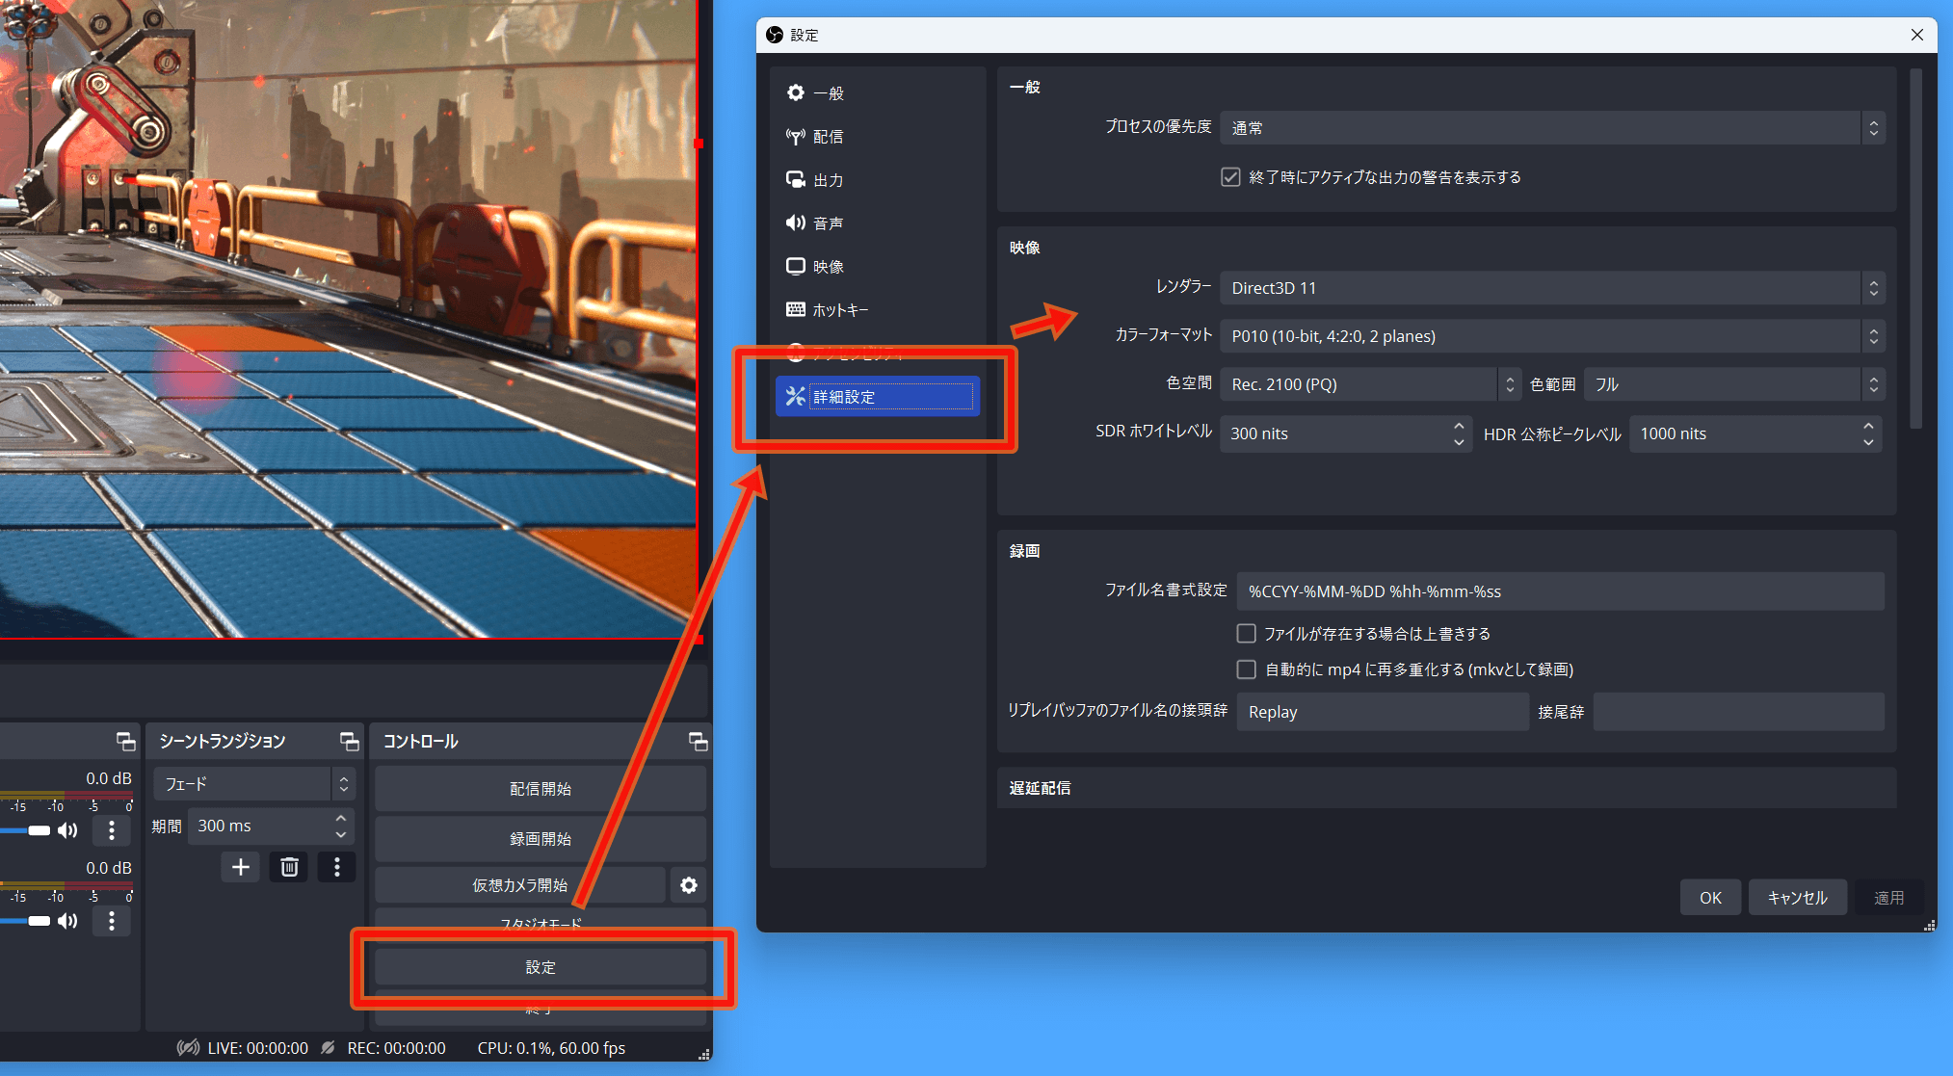
Task: Add a new transition with plus icon
Action: coord(241,867)
